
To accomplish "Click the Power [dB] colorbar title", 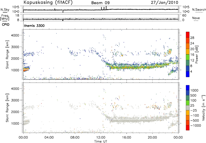I will click(x=196, y=54).
